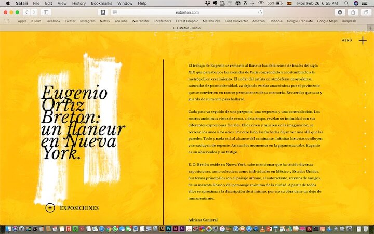Click the EXPOSICIONES link

pos(79,208)
